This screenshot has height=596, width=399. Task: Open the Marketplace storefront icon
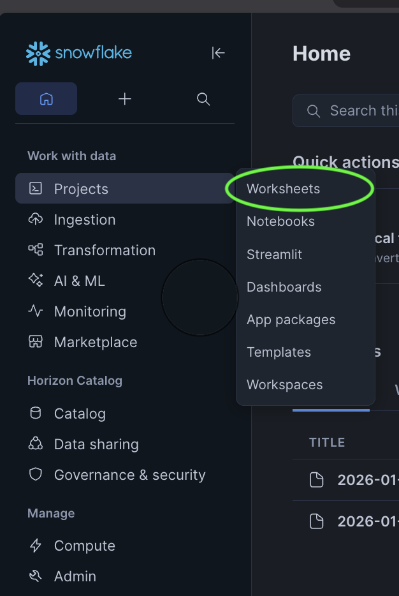34,342
